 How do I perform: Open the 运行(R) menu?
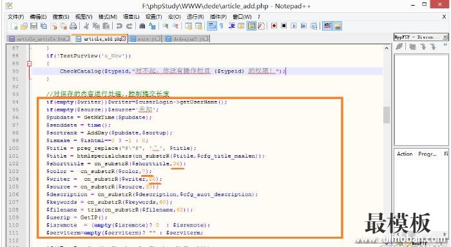pyautogui.click(x=195, y=17)
